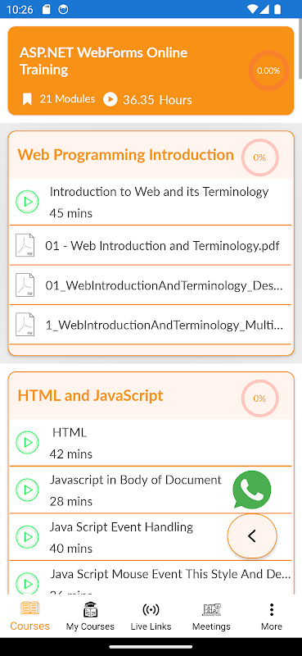Viewport: 302px width, 656px height.
Task: Switch to the Courses tab
Action: [30, 616]
